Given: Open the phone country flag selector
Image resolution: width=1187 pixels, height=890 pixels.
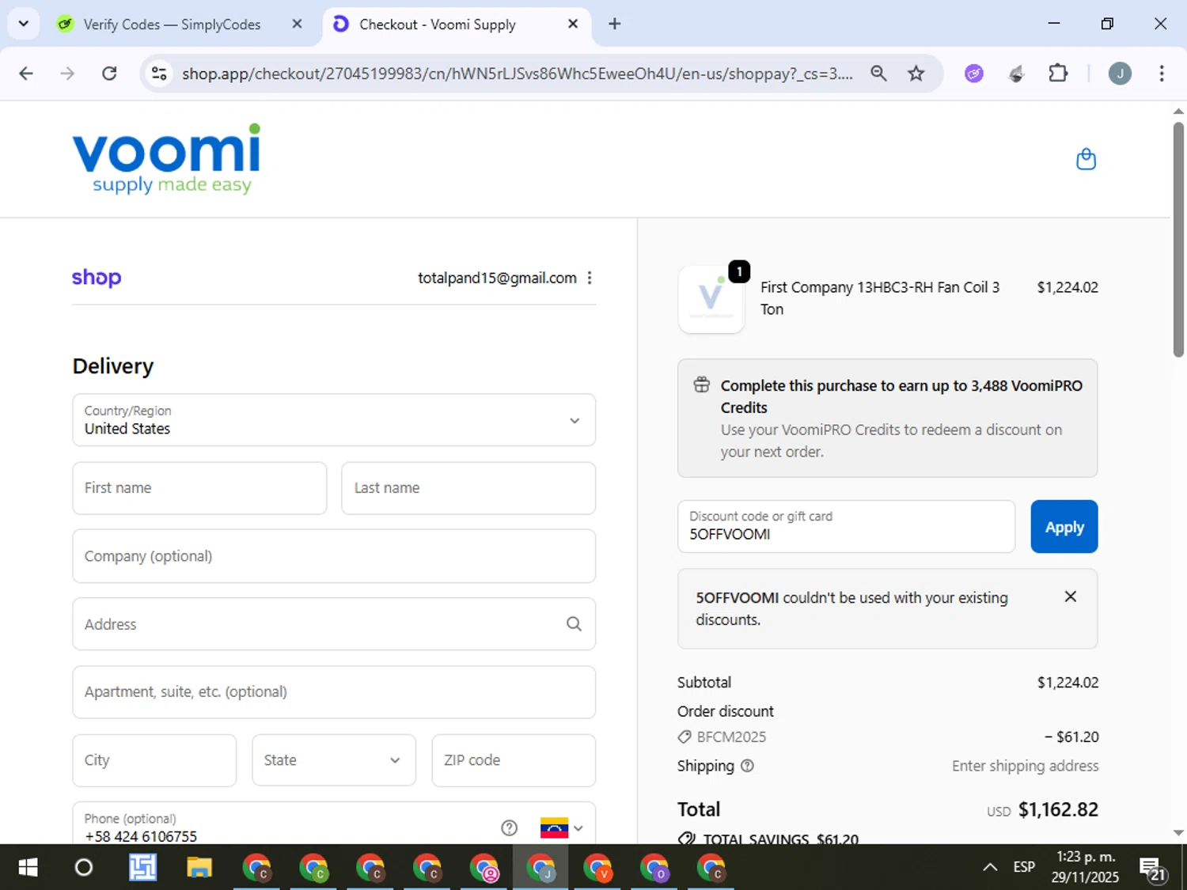Looking at the screenshot, I should click(562, 828).
